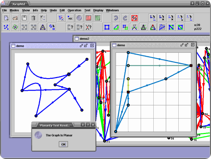Open the Undo menu
This screenshot has width=211, height=159.
[53, 10]
